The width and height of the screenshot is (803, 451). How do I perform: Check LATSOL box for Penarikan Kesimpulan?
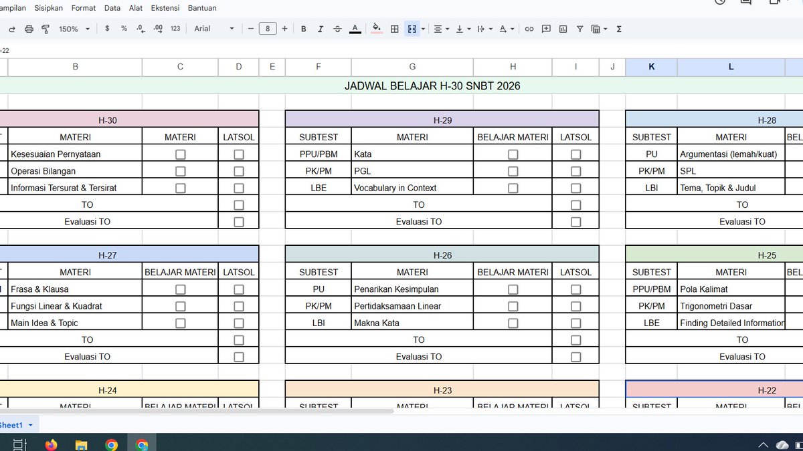(x=575, y=289)
